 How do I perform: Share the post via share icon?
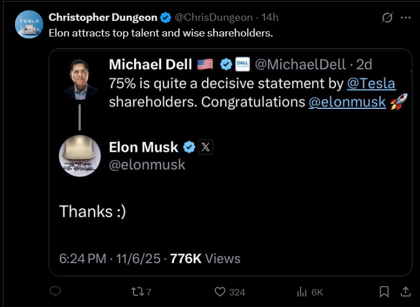(403, 291)
